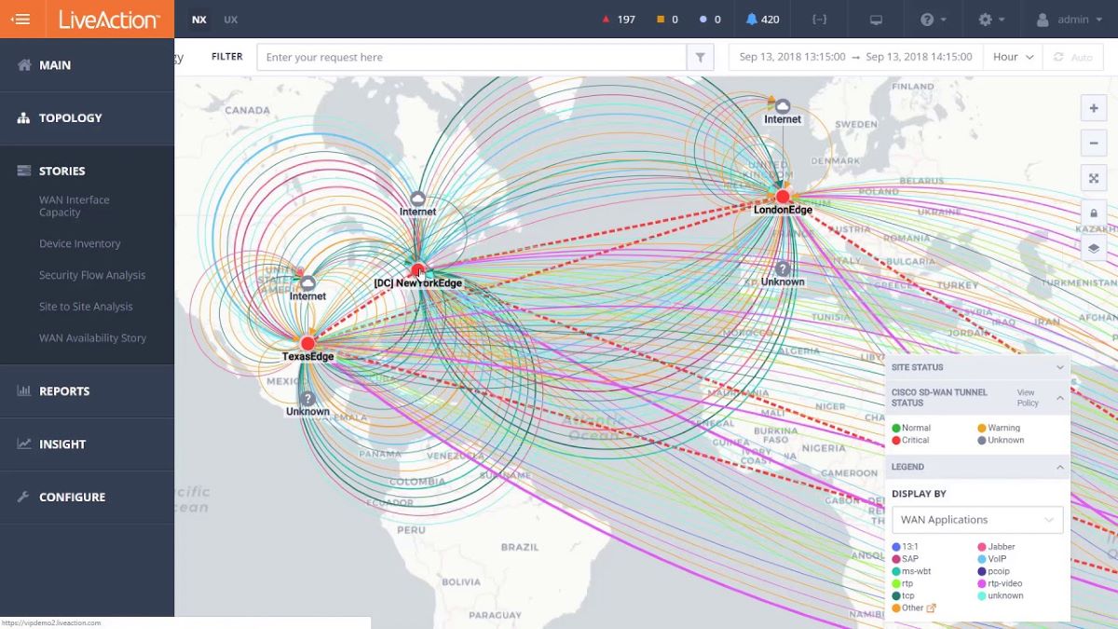Screen dimensions: 1118x629
Task: Open the WAN Applications display dropdown
Action: 976,519
